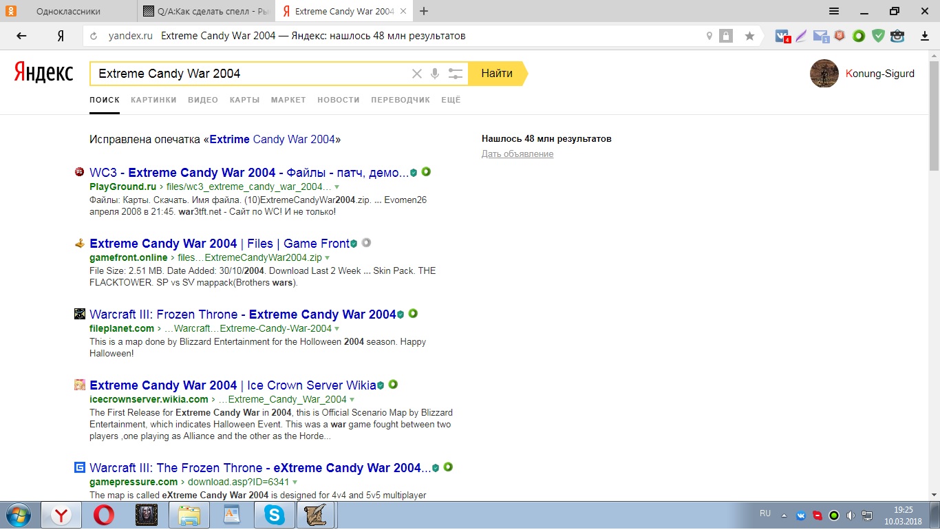Click the green ring extension icon in the toolbar

coord(859,36)
